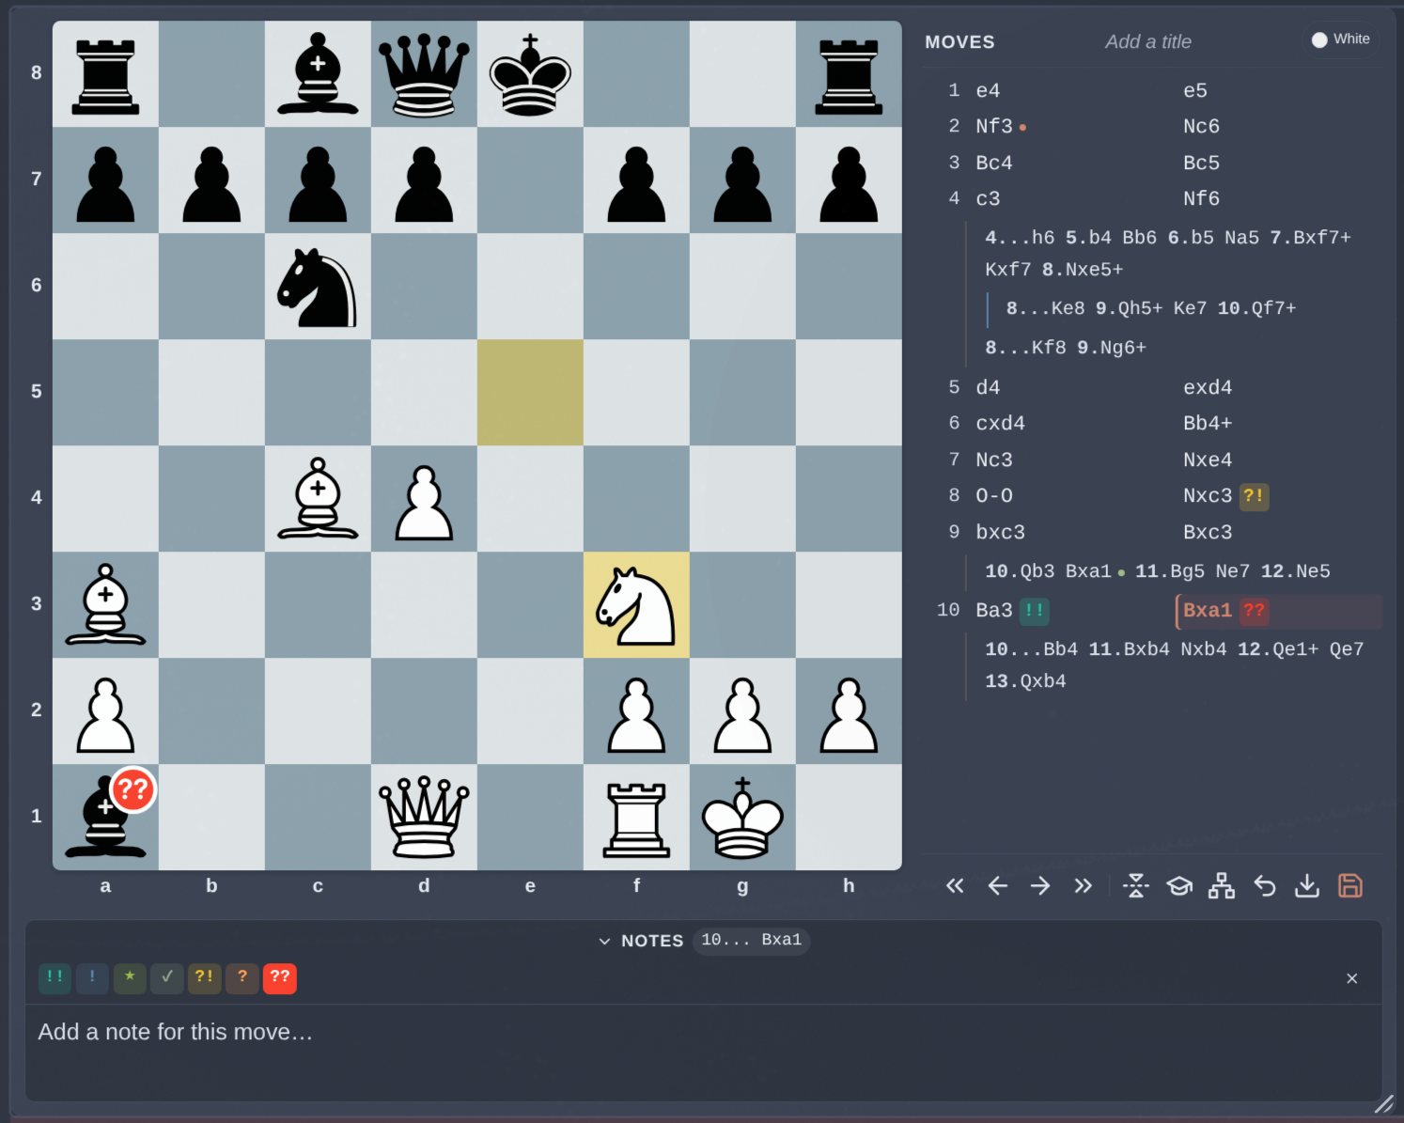Flip the board orientation icon
Image resolution: width=1404 pixels, height=1123 pixels.
(x=1136, y=886)
